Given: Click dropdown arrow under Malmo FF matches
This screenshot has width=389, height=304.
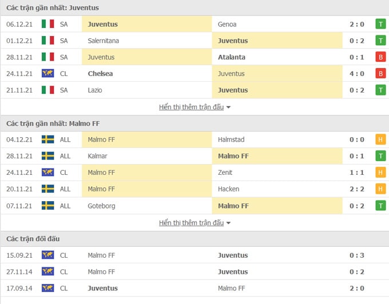Looking at the screenshot, I should click(x=228, y=223).
